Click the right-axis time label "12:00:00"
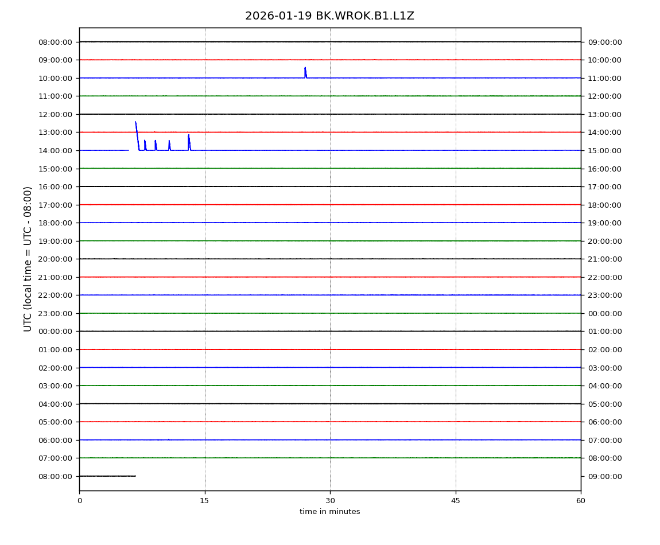 [x=605, y=96]
